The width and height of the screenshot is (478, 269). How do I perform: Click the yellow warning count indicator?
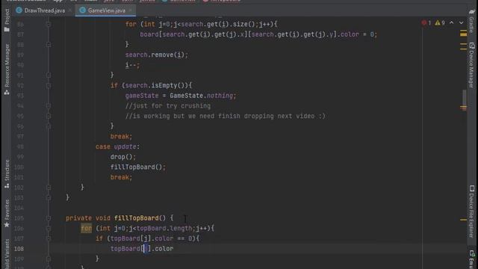440,23
